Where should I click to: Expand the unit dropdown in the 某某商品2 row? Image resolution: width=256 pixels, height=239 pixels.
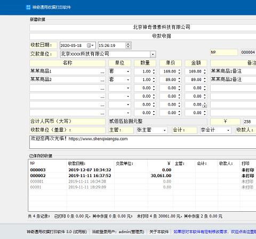128,79
